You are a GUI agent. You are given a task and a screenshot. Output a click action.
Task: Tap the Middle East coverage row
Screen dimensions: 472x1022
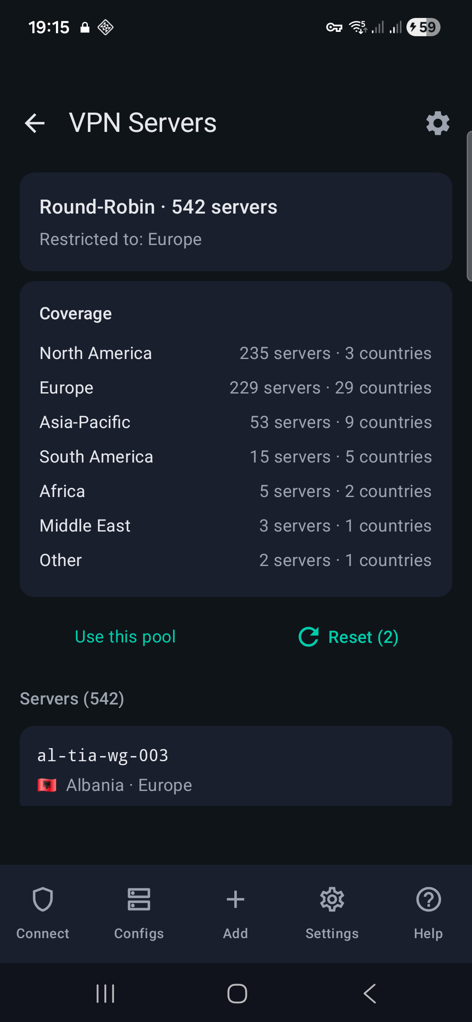[x=236, y=526]
